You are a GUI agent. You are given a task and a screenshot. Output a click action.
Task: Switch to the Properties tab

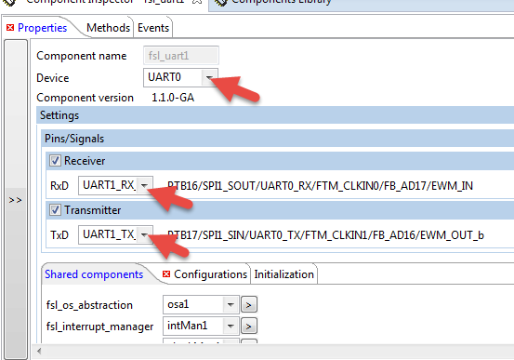point(42,28)
